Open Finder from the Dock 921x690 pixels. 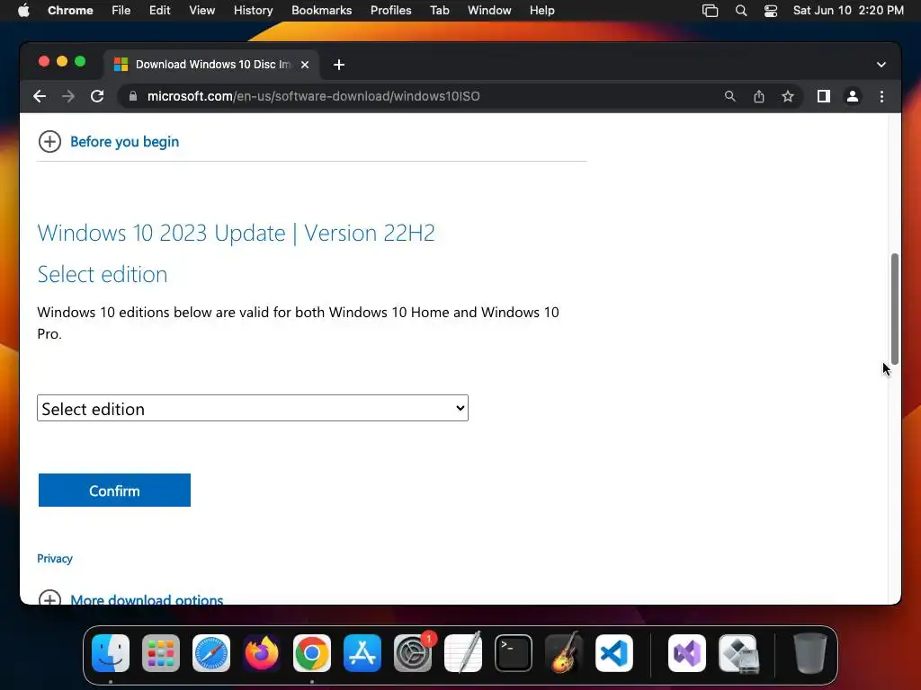coord(111,653)
